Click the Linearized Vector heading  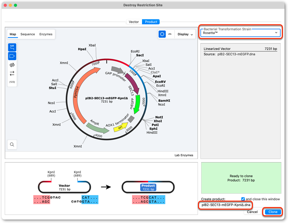point(217,49)
